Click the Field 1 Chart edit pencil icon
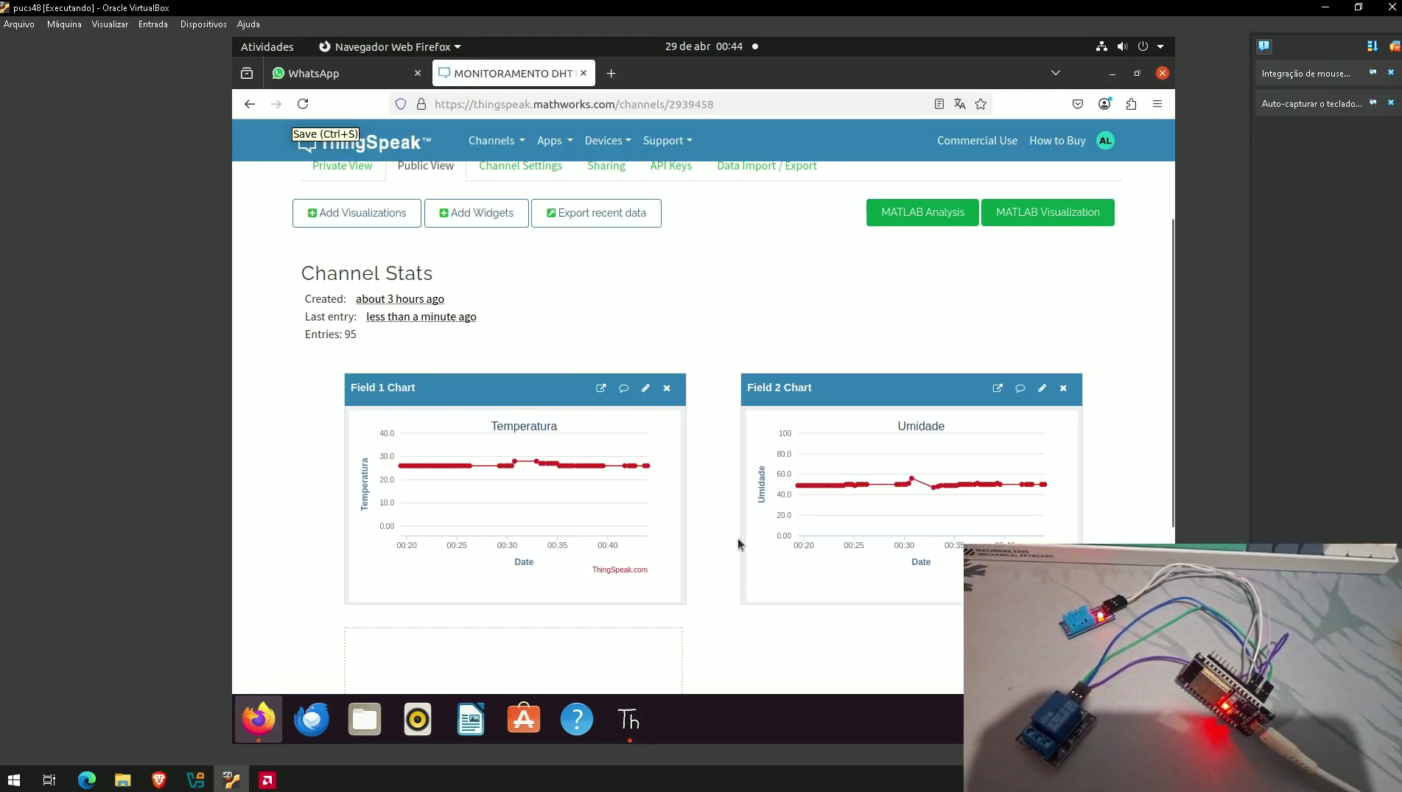The width and height of the screenshot is (1402, 792). tap(645, 388)
